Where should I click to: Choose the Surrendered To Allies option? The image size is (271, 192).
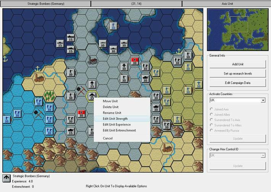[x=211, y=125]
